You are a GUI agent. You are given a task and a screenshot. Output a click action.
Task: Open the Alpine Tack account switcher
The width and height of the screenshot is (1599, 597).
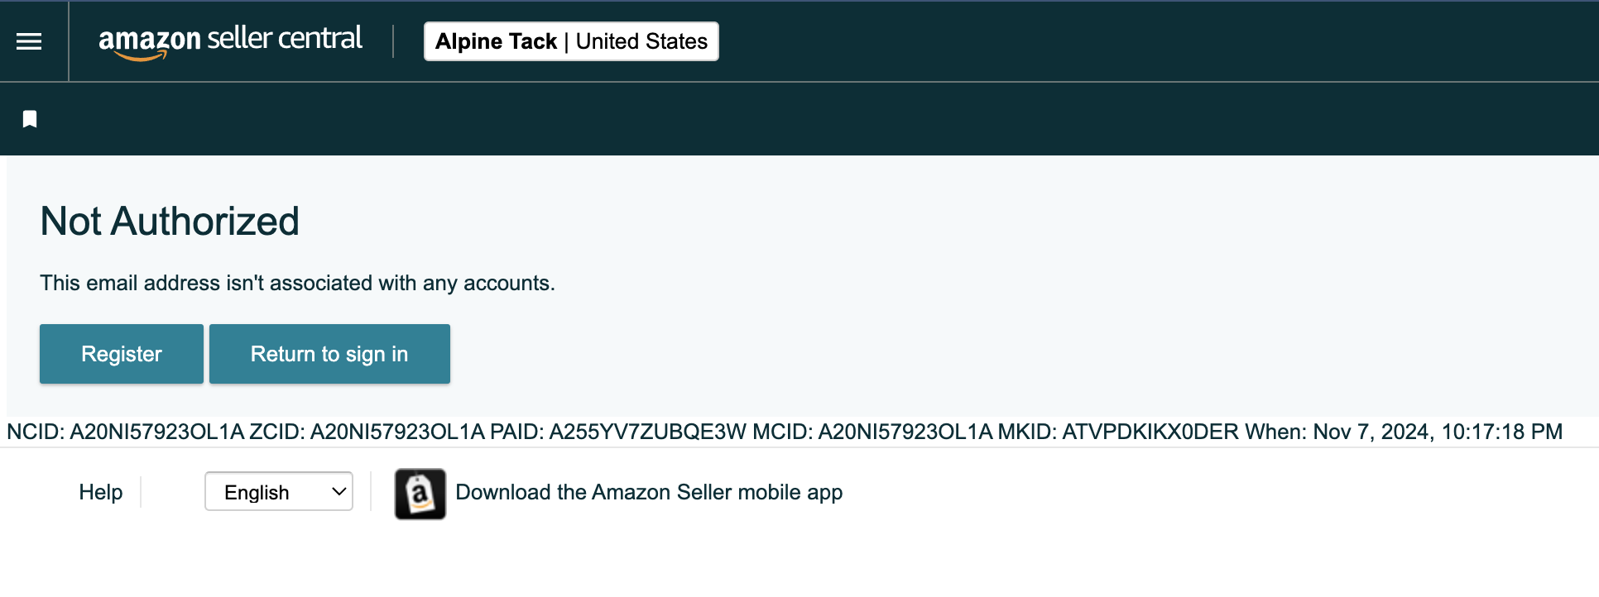571,41
